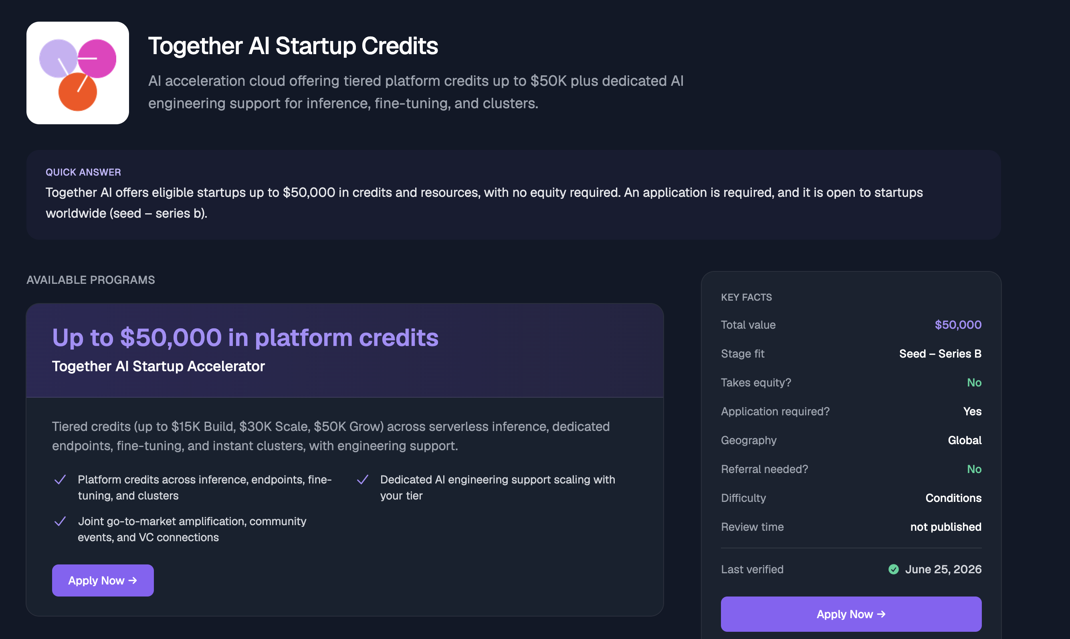Click the Conditions difficulty value

click(x=953, y=498)
